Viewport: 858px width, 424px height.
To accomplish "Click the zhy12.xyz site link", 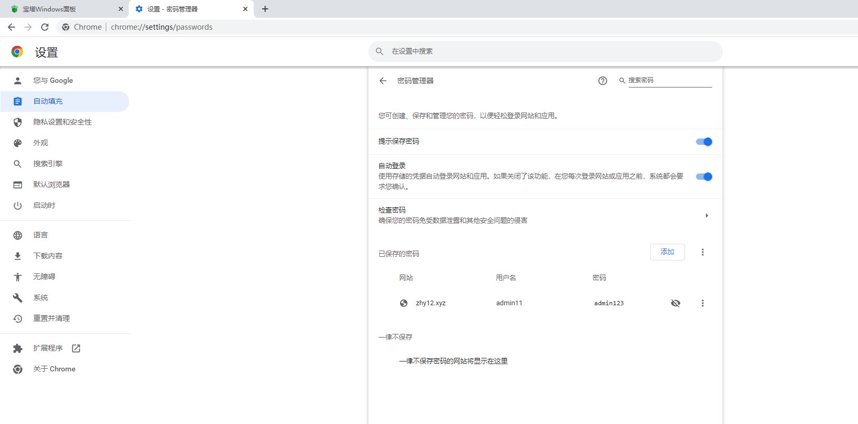I will (430, 303).
